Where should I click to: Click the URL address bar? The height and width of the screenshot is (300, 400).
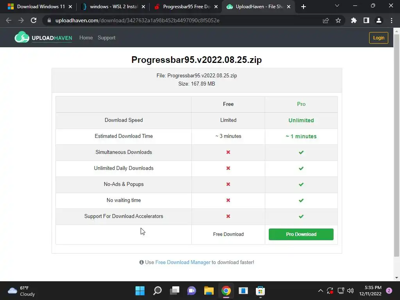click(x=184, y=20)
